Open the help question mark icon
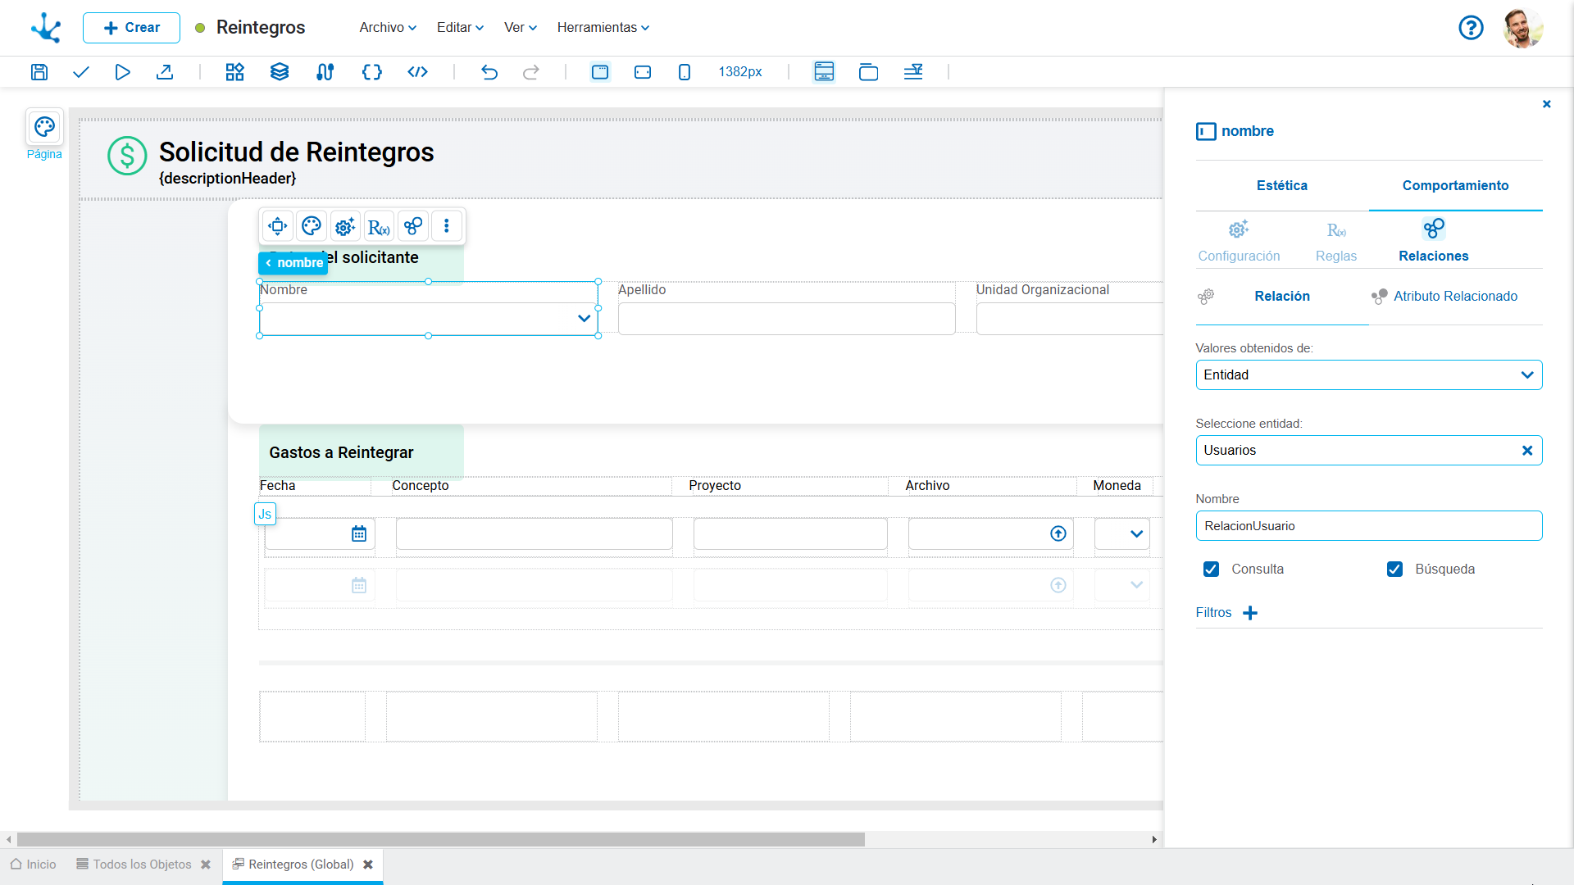The height and width of the screenshot is (885, 1574). coord(1471,28)
